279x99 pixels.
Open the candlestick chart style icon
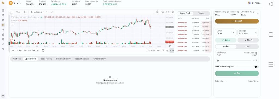click(25, 12)
